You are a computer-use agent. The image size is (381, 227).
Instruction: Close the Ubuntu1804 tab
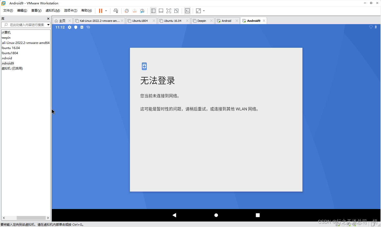(x=154, y=21)
